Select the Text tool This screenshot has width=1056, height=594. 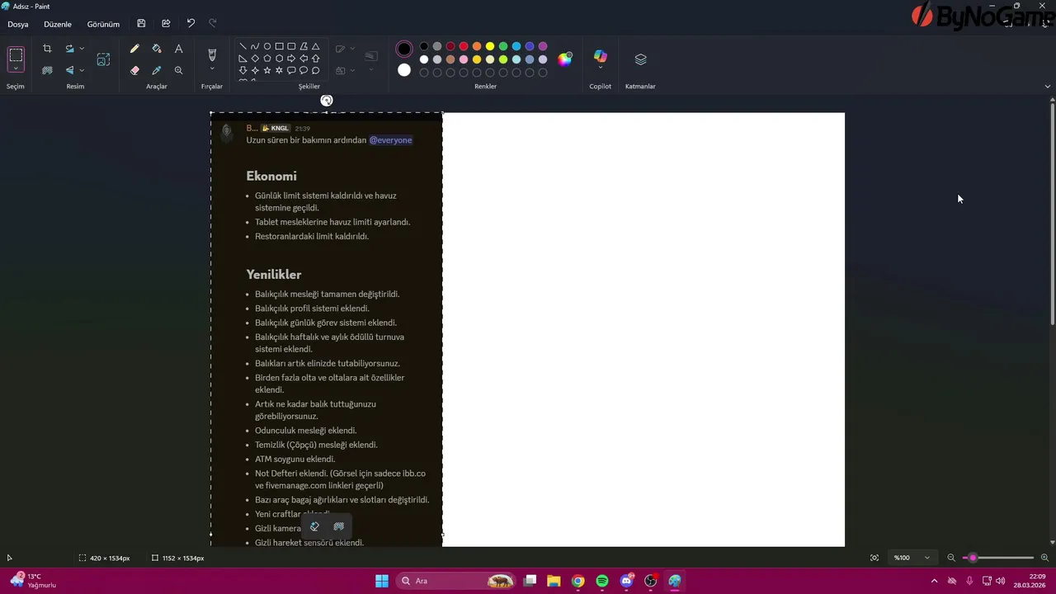click(178, 49)
